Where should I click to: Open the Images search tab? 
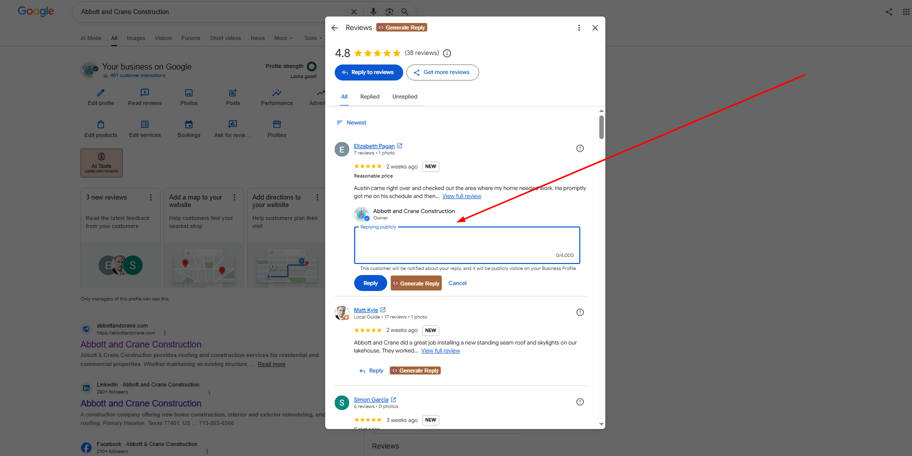click(x=136, y=38)
